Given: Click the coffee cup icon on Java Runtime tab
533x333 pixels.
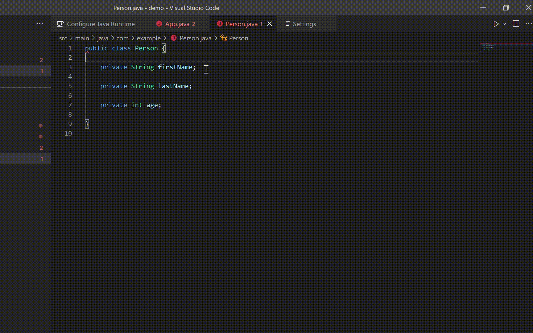Looking at the screenshot, I should coord(60,24).
